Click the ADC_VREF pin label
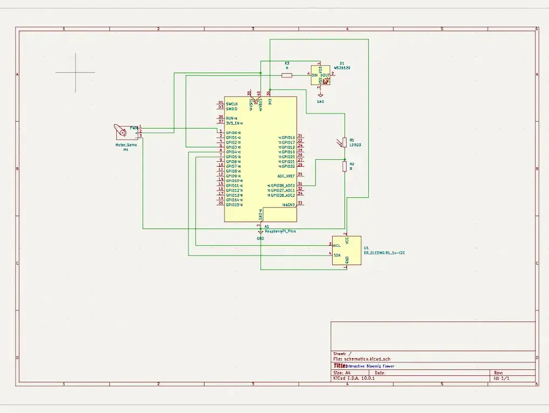 286,176
